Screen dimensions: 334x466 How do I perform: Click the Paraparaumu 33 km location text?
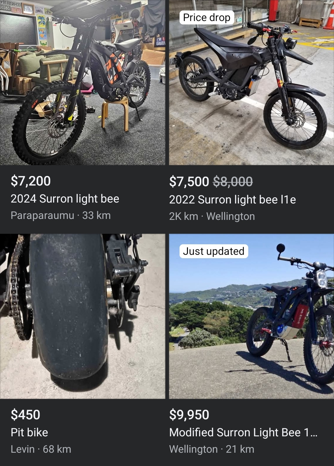click(x=61, y=216)
